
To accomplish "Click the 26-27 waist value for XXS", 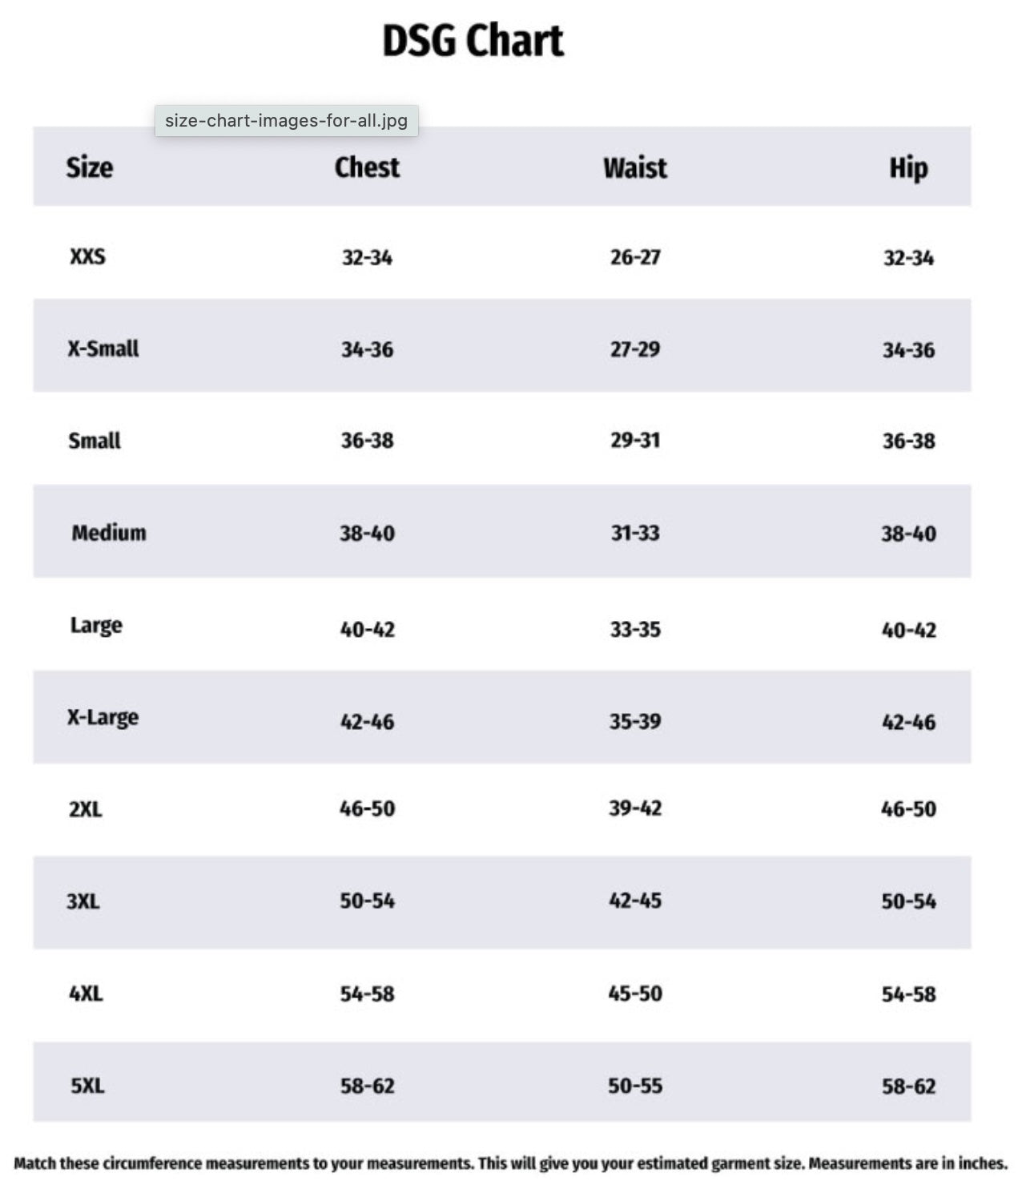I will tap(635, 257).
